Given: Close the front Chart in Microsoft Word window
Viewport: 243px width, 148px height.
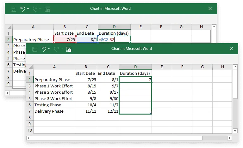Looking at the screenshot, I should [x=231, y=49].
